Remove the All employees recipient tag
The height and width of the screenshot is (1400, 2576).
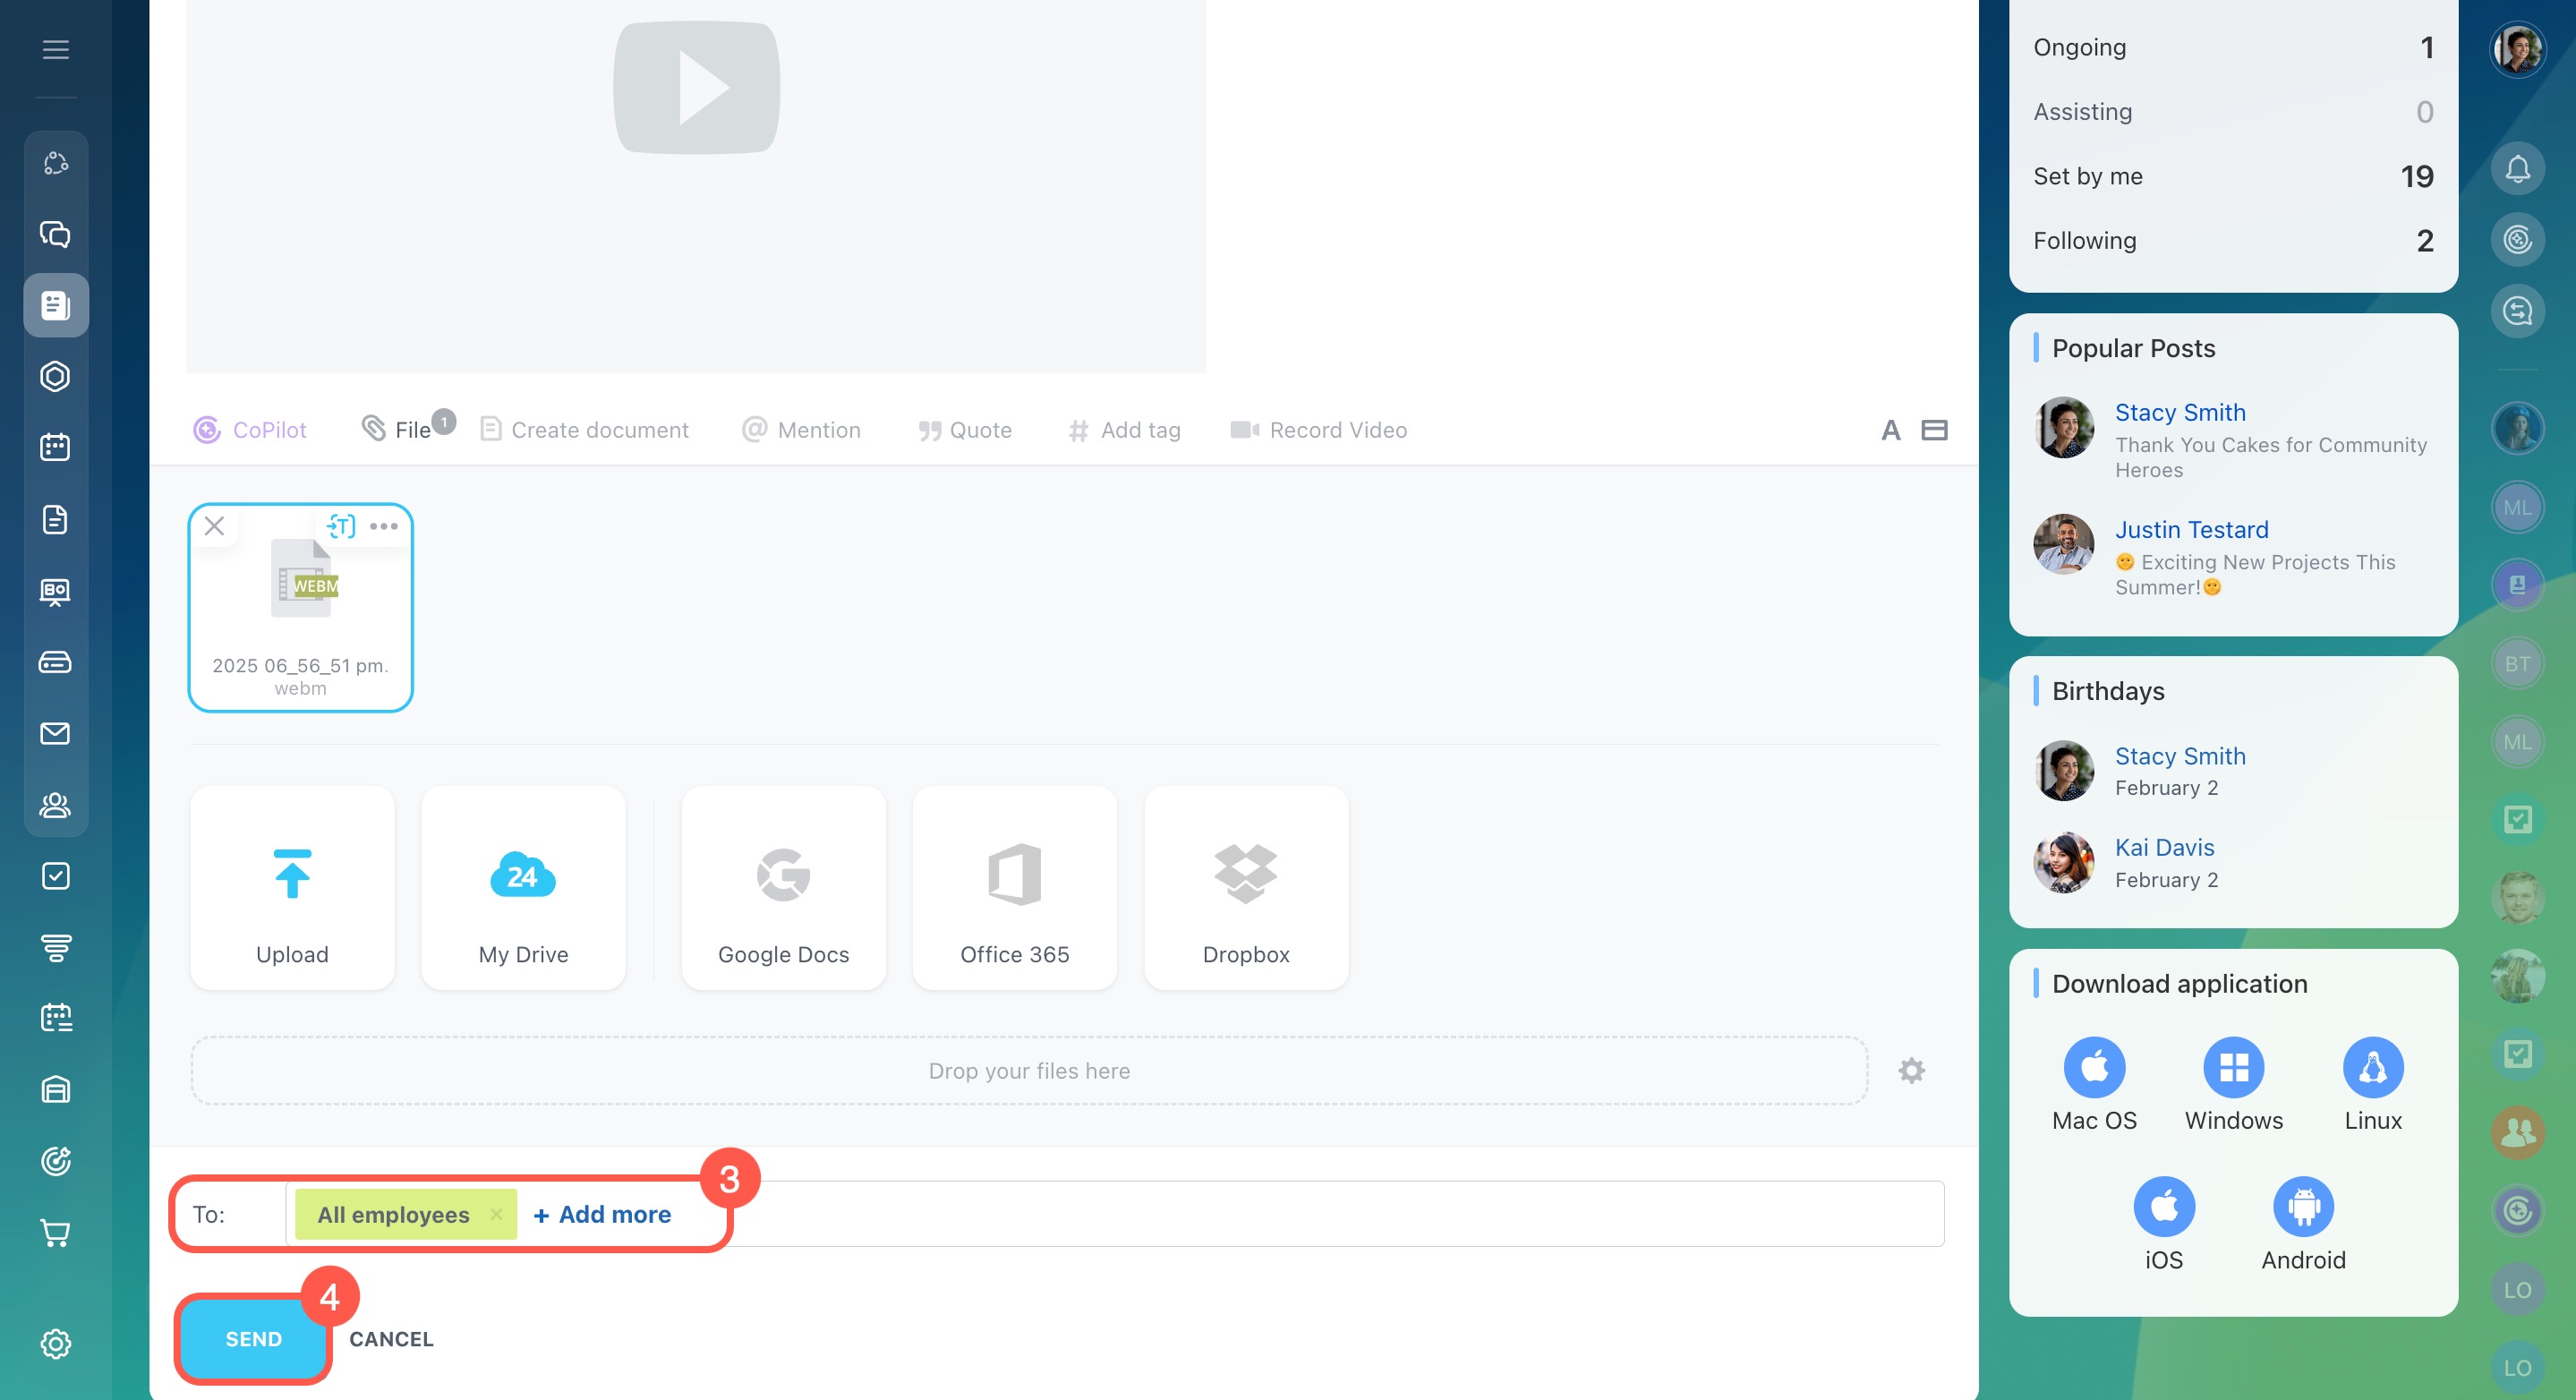pos(496,1214)
